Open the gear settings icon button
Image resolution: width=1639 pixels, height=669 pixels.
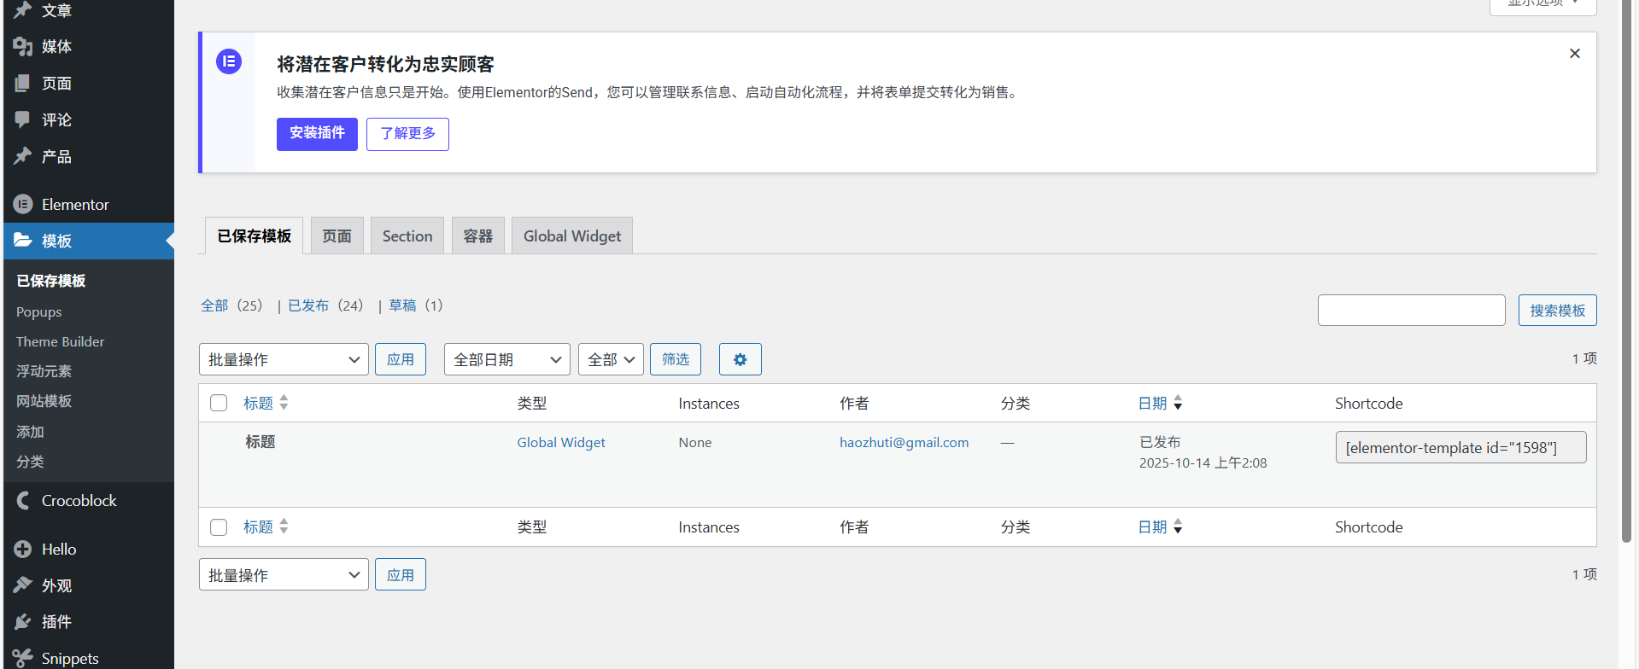click(740, 359)
